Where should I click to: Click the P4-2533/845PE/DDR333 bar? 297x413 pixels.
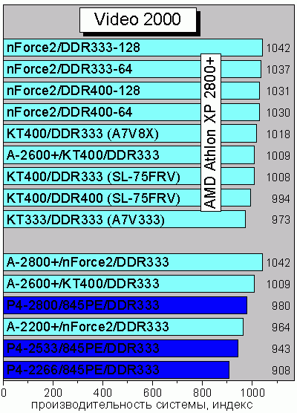[121, 348]
